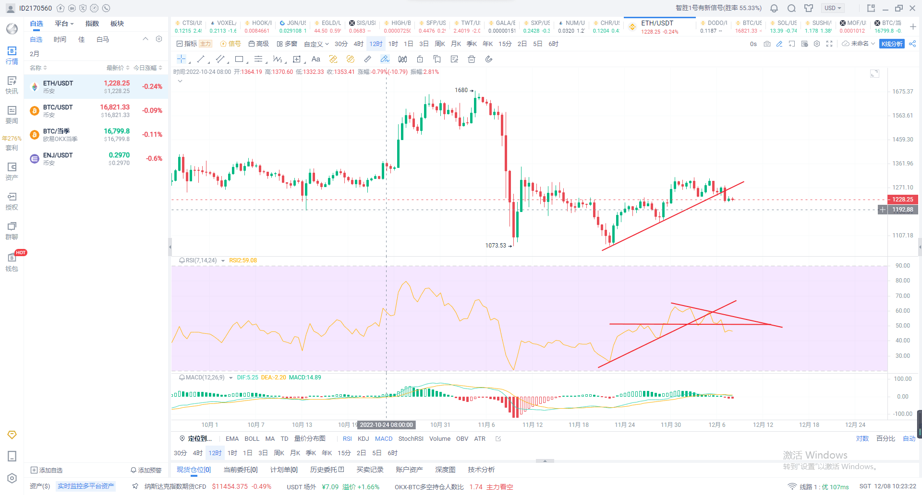Open the skin theme shirt icon
The height and width of the screenshot is (495, 922).
point(809,8)
